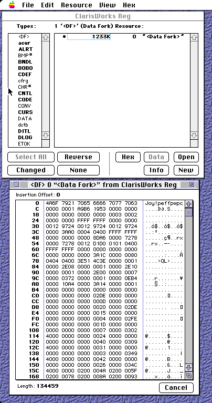
Task: Click the hex window zoom box icon
Action: (x=192, y=184)
